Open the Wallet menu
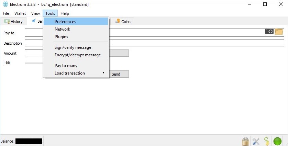 pos(20,13)
